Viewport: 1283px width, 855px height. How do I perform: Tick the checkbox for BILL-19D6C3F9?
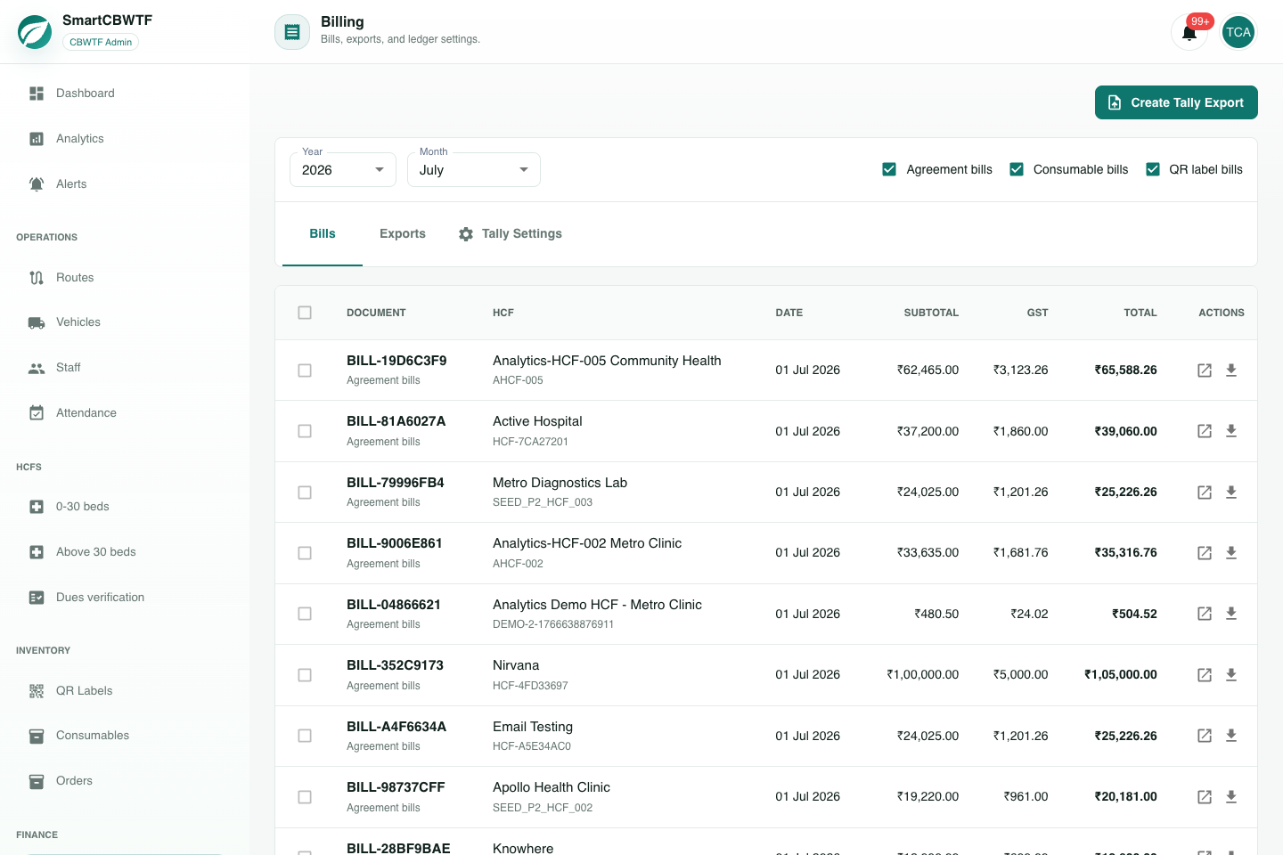(305, 370)
